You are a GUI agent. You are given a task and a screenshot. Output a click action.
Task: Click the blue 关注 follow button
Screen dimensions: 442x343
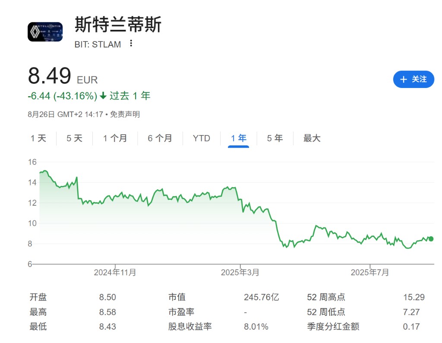click(414, 79)
